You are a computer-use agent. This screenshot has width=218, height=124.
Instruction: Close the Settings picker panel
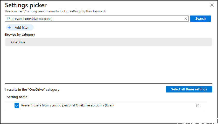pos(212,5)
